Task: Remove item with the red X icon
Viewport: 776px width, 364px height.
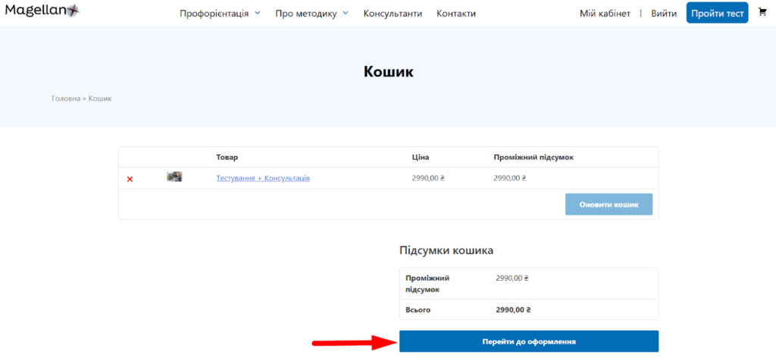Action: coord(130,179)
